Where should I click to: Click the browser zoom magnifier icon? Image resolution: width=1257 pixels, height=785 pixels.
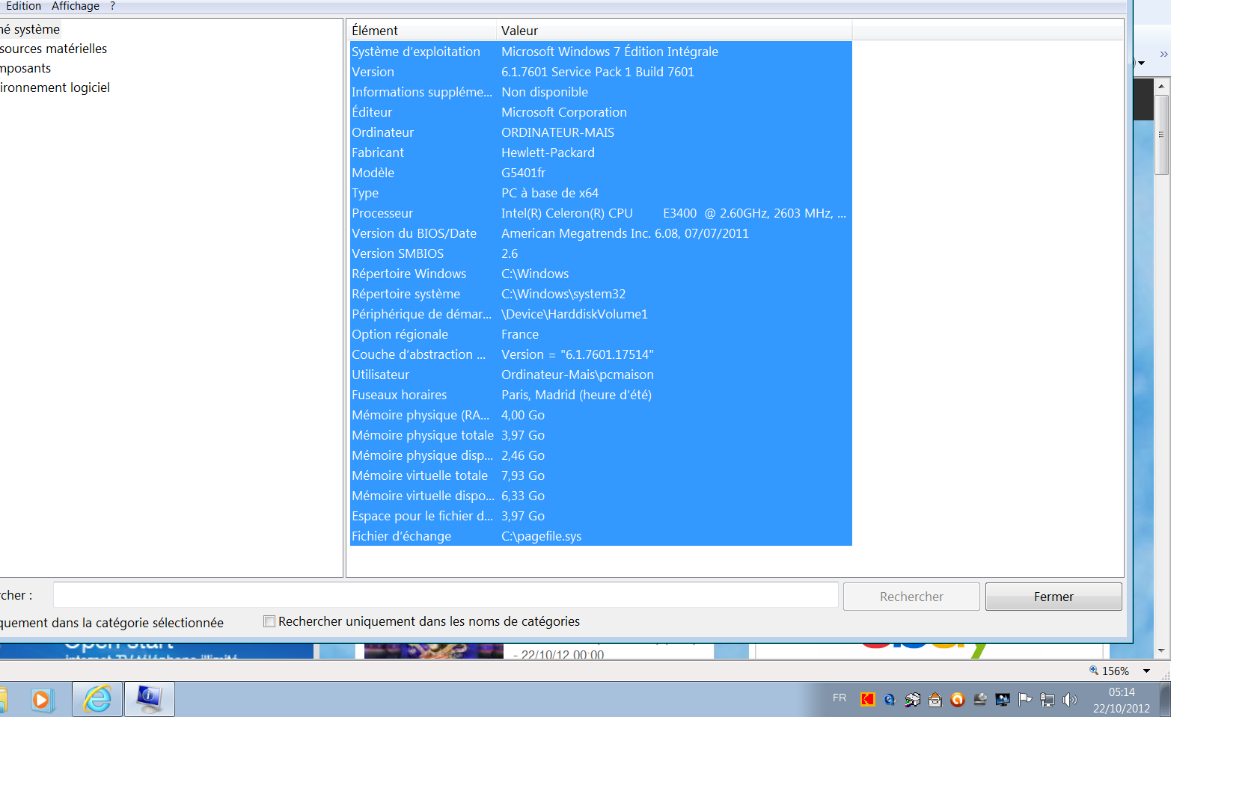click(1094, 671)
